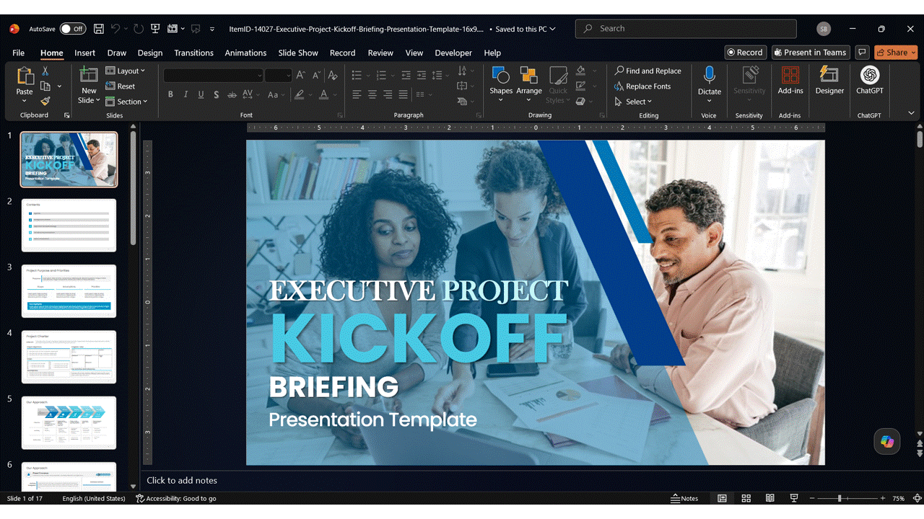This screenshot has height=519, width=924.
Task: Open the Designer pane icon
Action: tap(829, 75)
